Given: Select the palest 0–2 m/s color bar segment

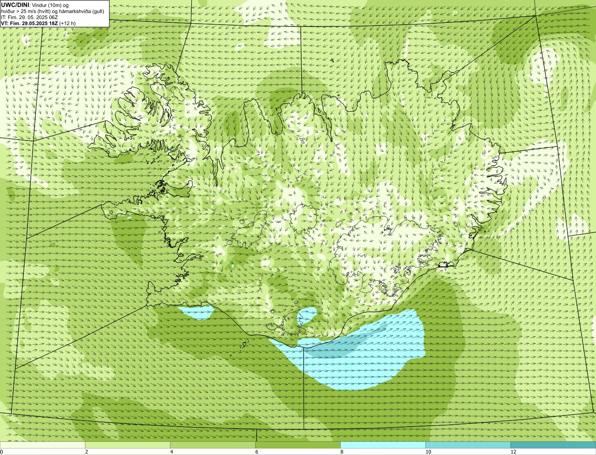Looking at the screenshot, I should pyautogui.click(x=43, y=445).
